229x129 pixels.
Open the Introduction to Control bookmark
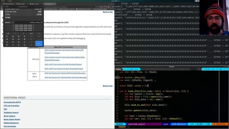pyautogui.click(x=84, y=9)
